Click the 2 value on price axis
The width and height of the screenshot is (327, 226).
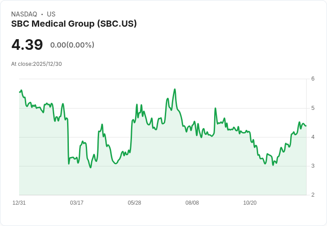tap(313, 195)
